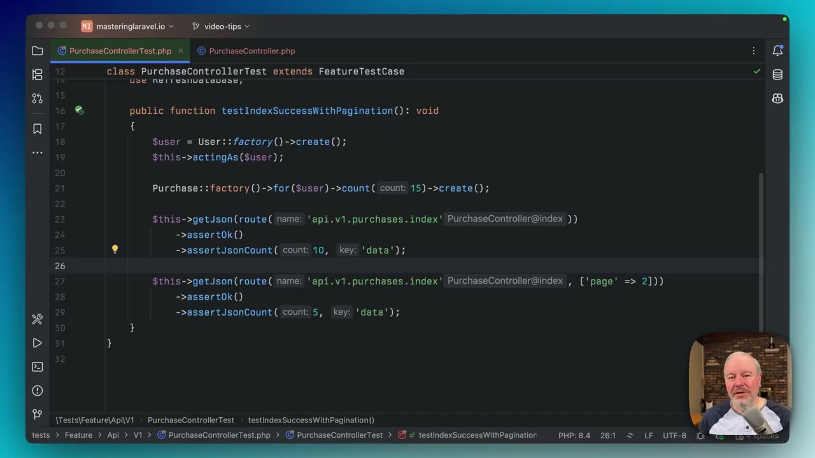This screenshot has width=815, height=458.
Task: Open the masteringlaravel.io project dropdown
Action: click(x=128, y=26)
